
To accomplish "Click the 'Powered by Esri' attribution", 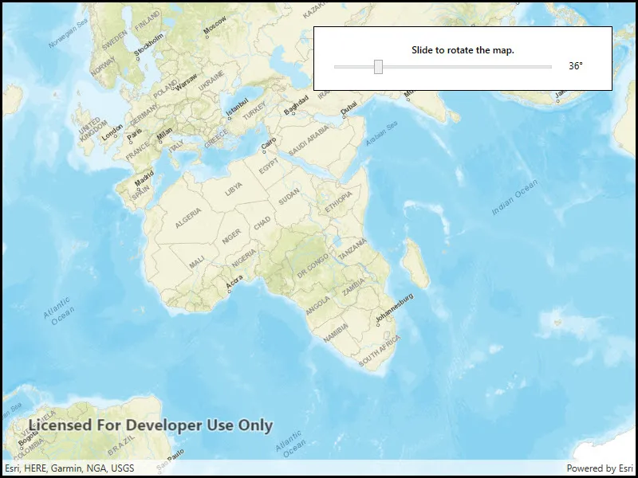I will pyautogui.click(x=600, y=468).
